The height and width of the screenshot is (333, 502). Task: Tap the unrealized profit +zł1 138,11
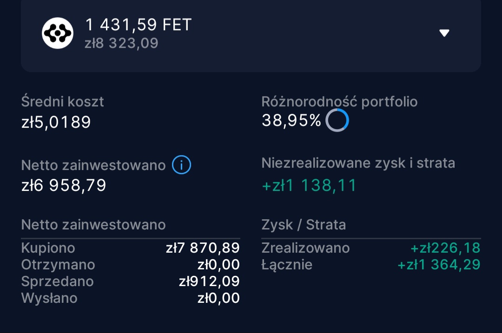(x=309, y=185)
